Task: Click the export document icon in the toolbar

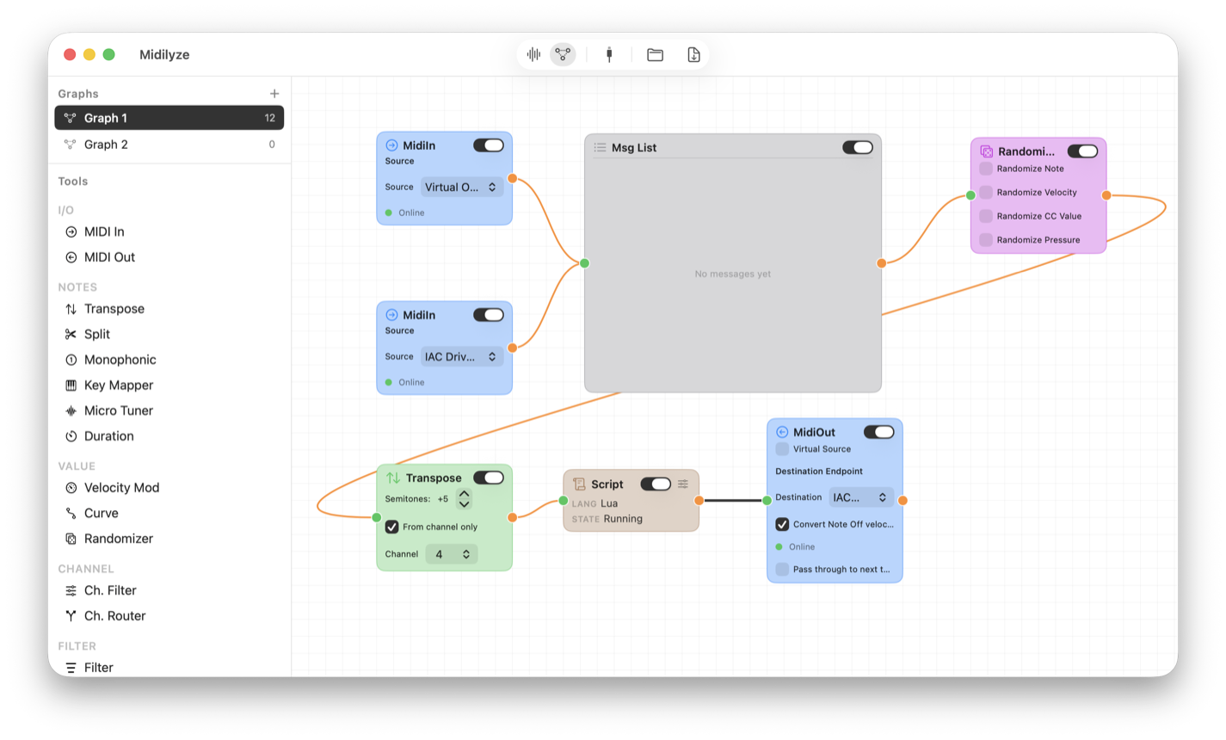Action: [x=693, y=53]
